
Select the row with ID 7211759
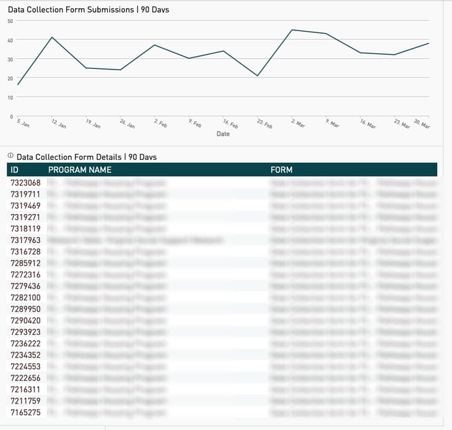(26, 401)
